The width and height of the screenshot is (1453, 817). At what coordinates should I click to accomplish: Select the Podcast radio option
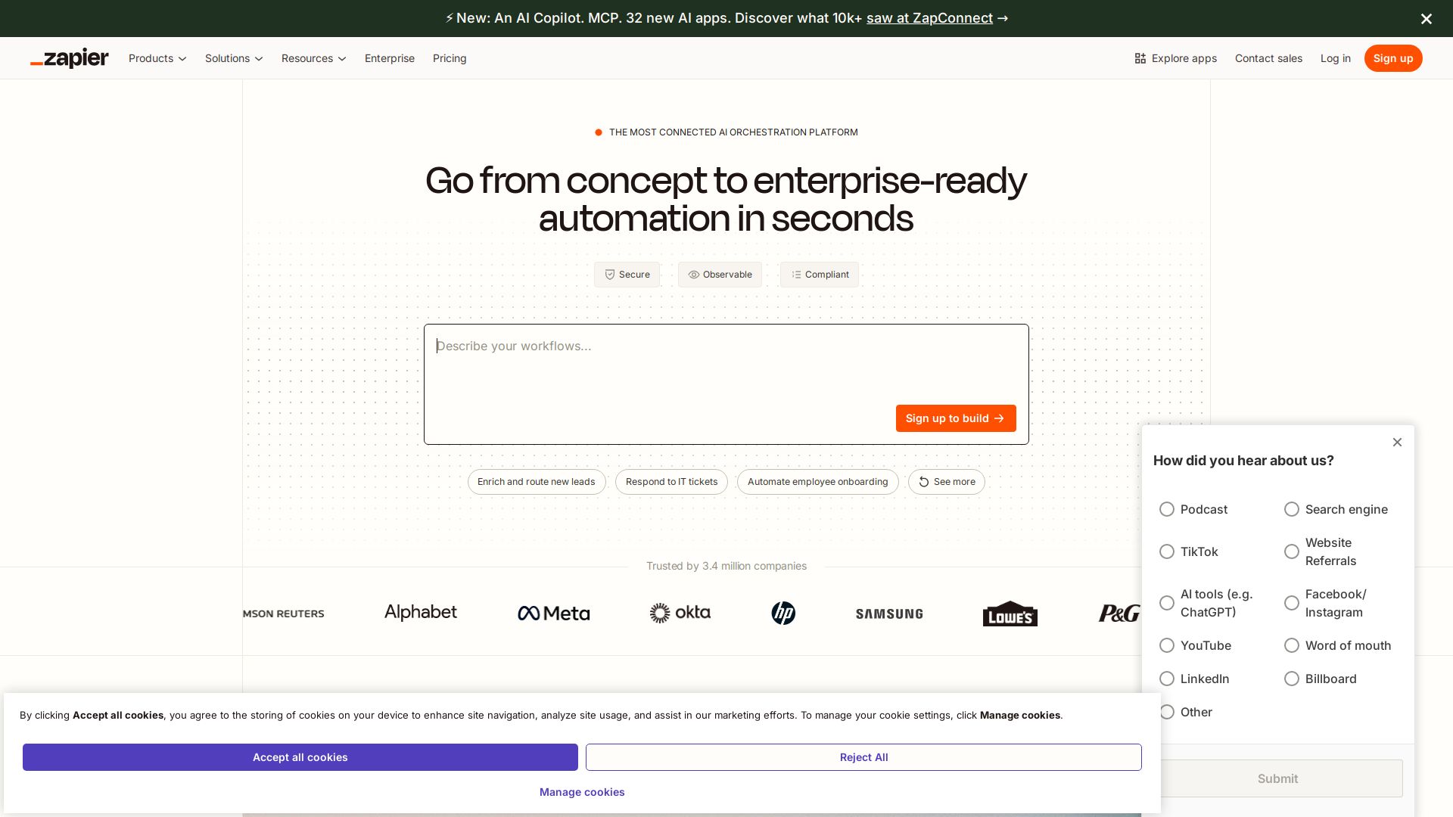point(1167,509)
